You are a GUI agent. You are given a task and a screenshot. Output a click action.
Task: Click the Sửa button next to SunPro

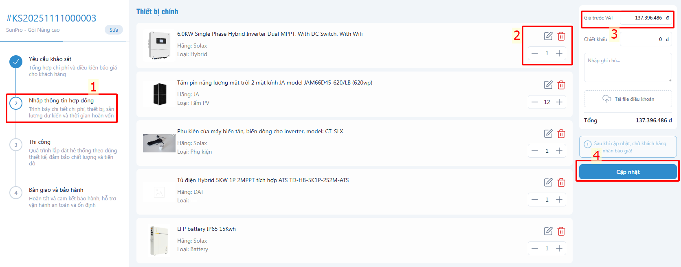[114, 30]
